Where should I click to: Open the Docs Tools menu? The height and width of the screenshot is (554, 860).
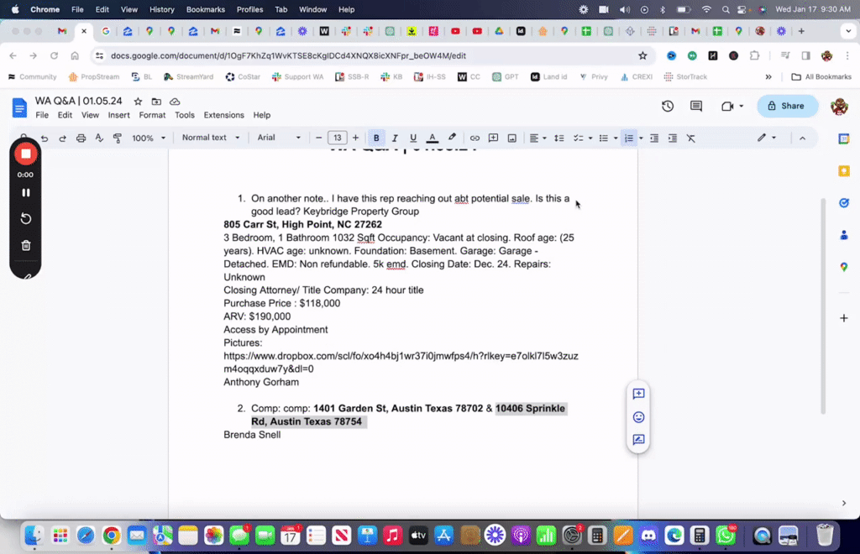[184, 115]
